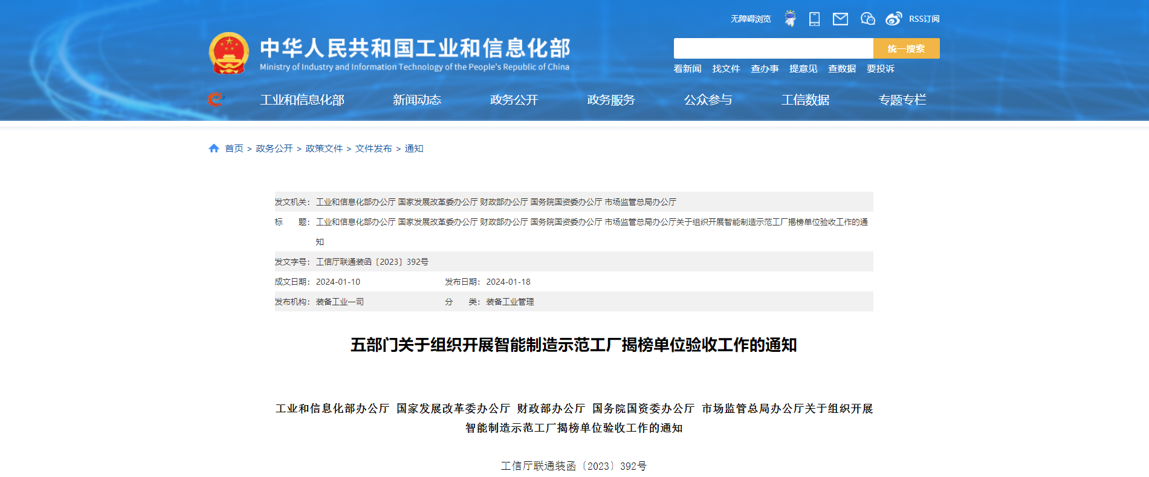Screen dimensions: 1149x477
Task: Click the 要投诉 quick link
Action: [880, 69]
